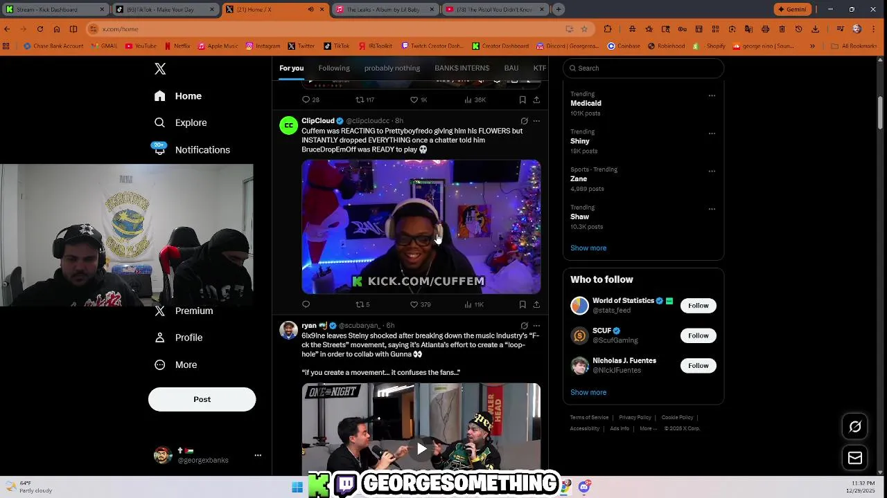Switch to the BAU tab
887x498 pixels.
[x=511, y=68]
